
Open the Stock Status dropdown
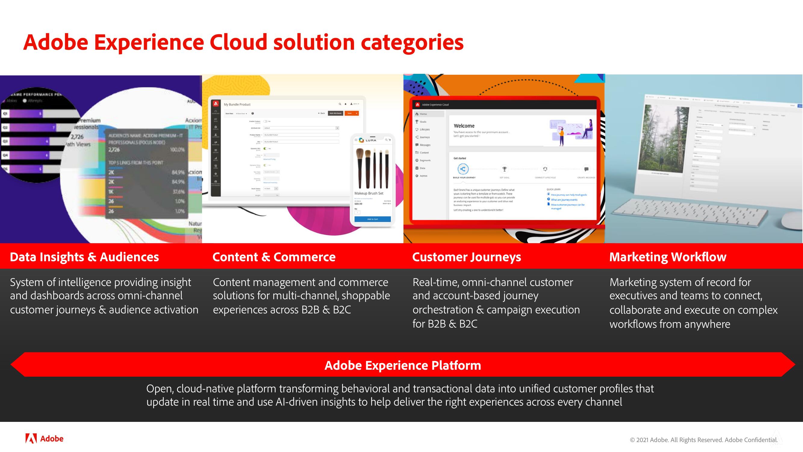click(x=271, y=188)
